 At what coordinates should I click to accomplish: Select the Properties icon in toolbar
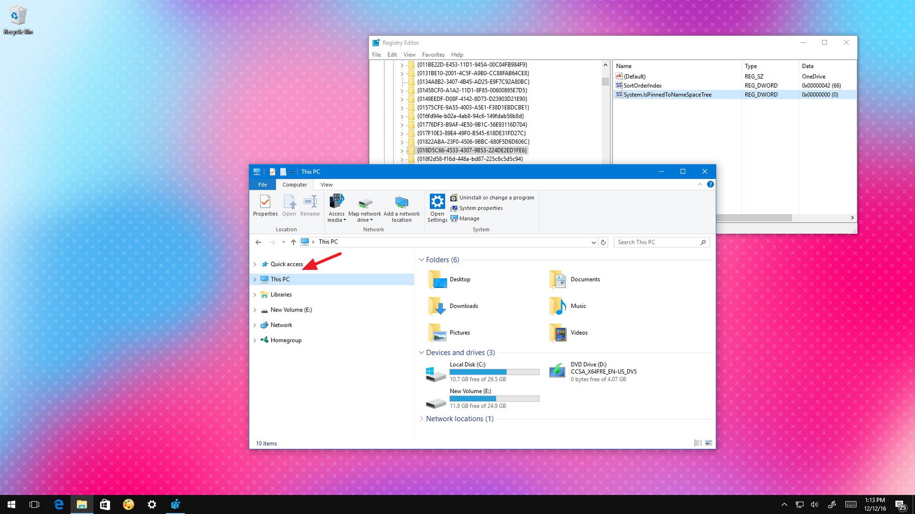pyautogui.click(x=264, y=204)
